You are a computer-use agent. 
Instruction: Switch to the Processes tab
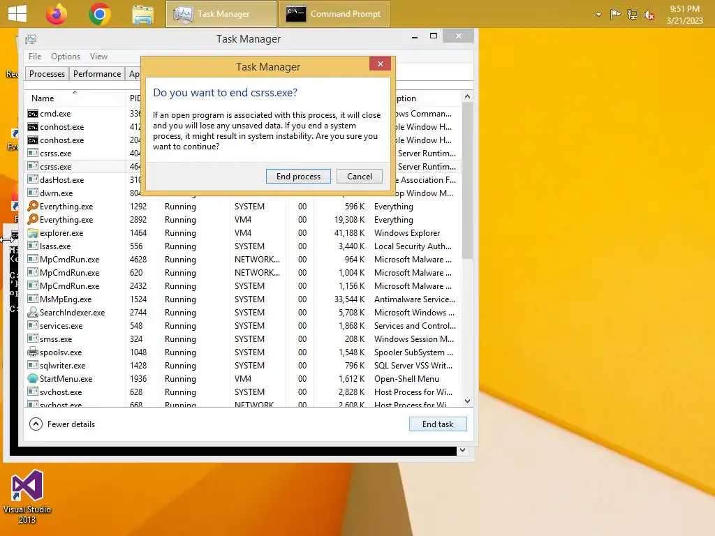[47, 74]
